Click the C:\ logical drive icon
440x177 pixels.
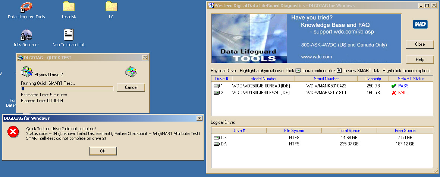(x=216, y=138)
